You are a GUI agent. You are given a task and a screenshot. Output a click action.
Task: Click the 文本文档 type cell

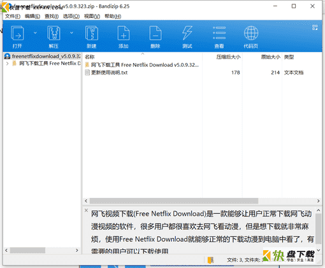coord(294,73)
